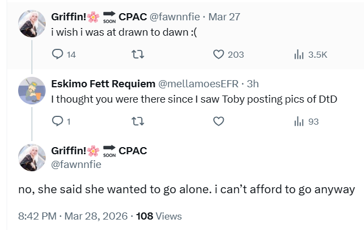Click the 108 Views count
Viewport: 364px width, 230px height.
tap(158, 216)
